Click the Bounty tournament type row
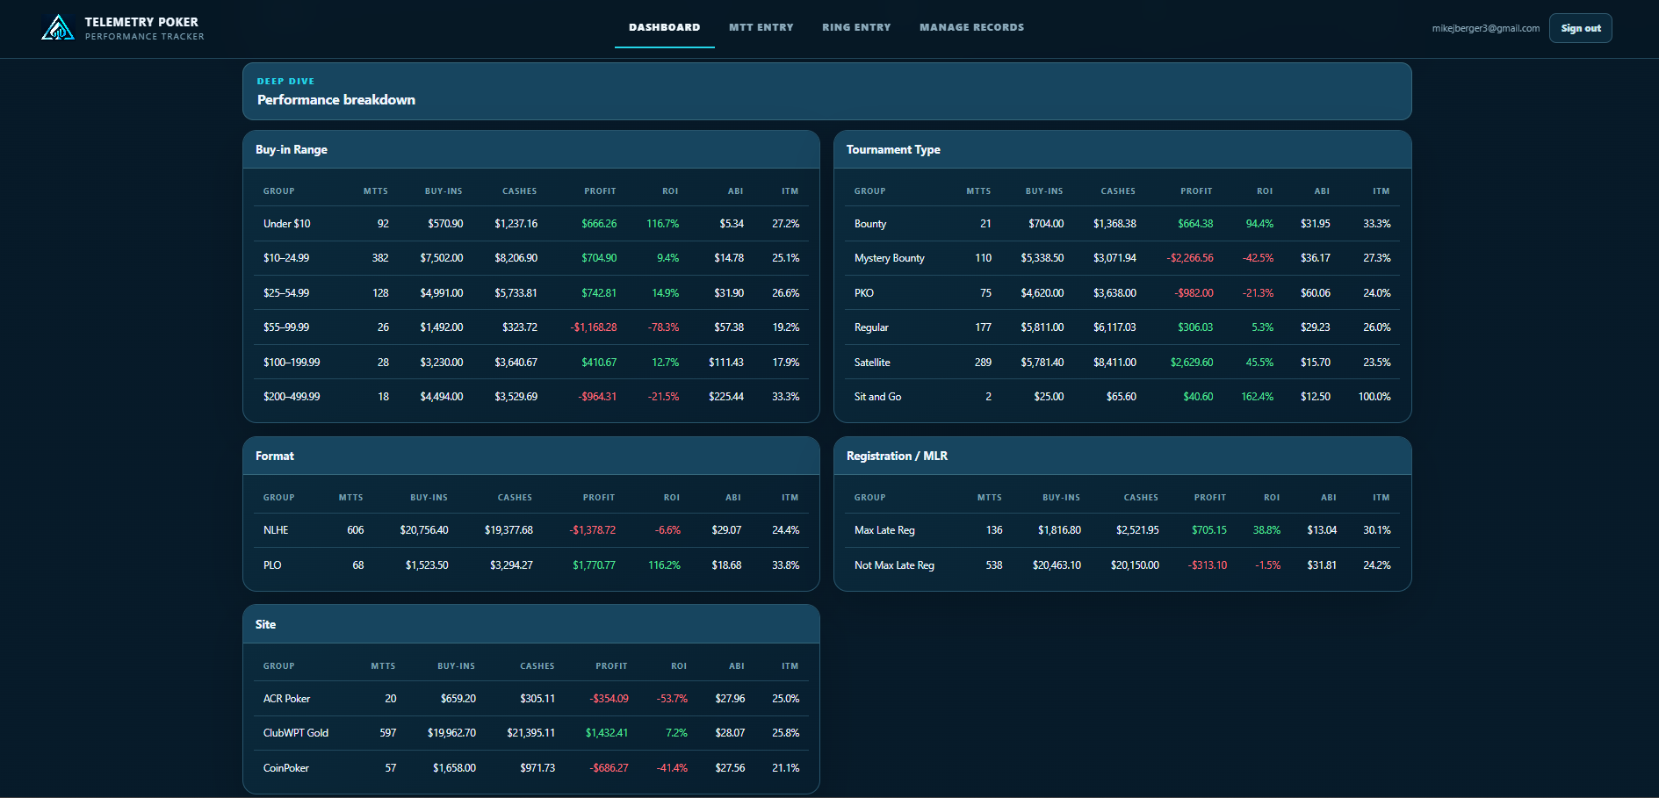This screenshot has width=1659, height=798. 1122,224
